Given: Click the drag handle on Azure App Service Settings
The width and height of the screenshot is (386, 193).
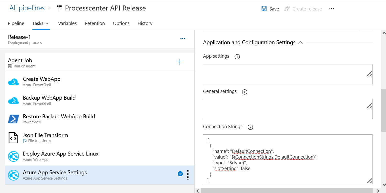Looking at the screenshot, I should 188,175.
